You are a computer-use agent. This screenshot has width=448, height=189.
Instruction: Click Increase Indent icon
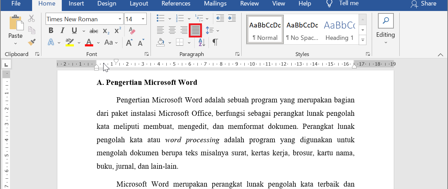(x=232, y=18)
